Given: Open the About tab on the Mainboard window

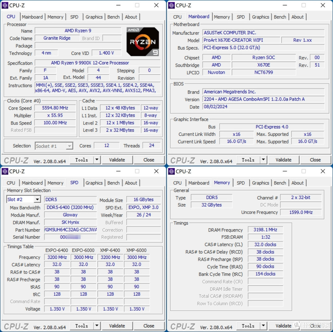Looking at the screenshot, I should 298,17.
